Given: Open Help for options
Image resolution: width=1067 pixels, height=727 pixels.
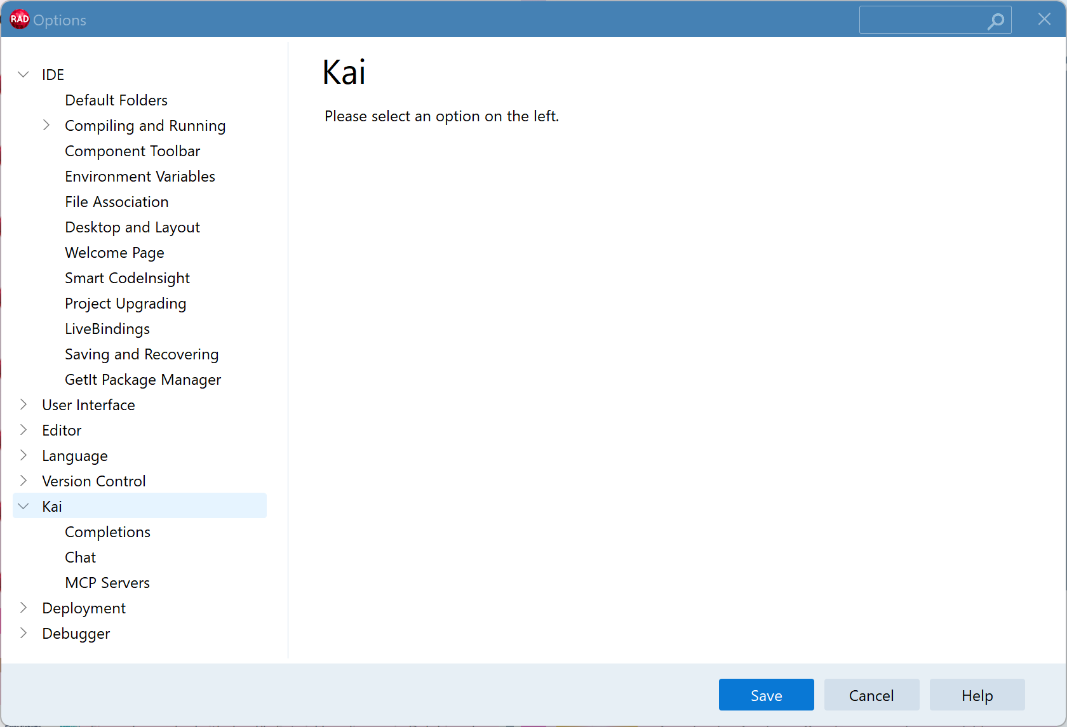Looking at the screenshot, I should coord(977,695).
